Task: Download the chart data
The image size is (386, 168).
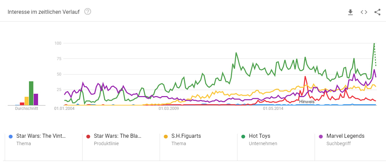Action: [x=350, y=12]
